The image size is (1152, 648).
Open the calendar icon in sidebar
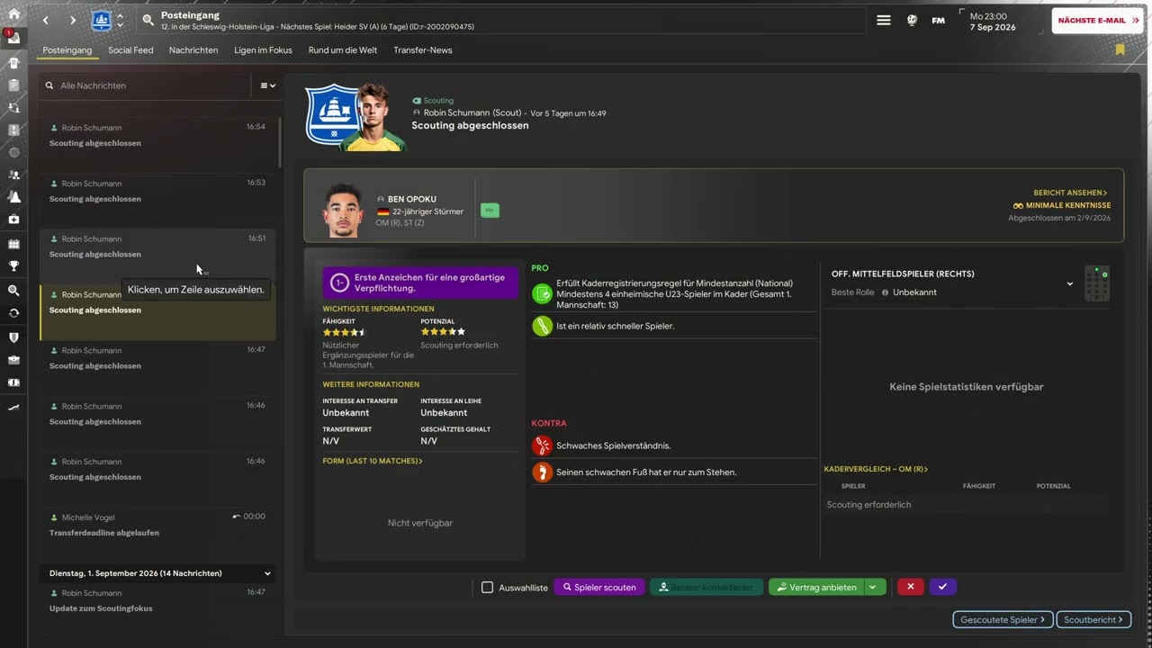click(x=13, y=244)
